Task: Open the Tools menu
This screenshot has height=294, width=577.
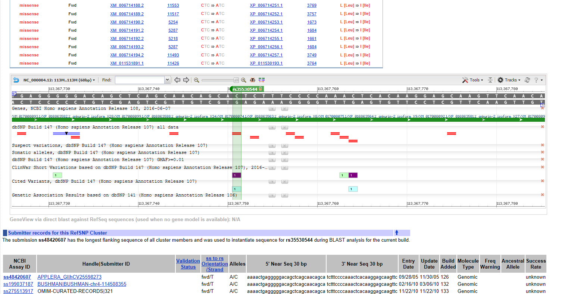Action: (472, 80)
